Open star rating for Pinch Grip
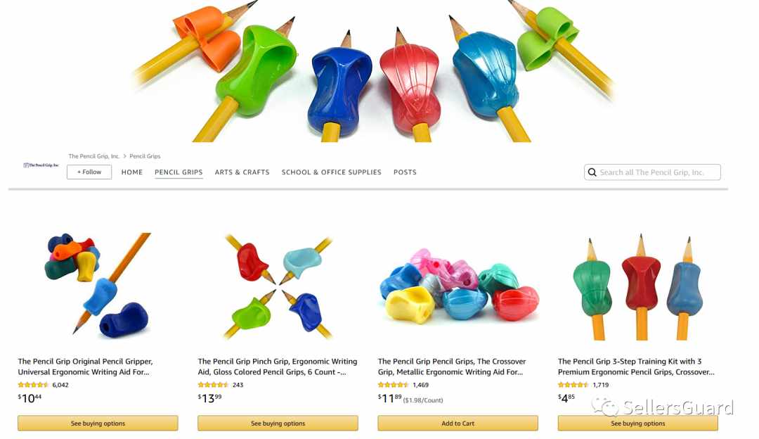 [213, 385]
